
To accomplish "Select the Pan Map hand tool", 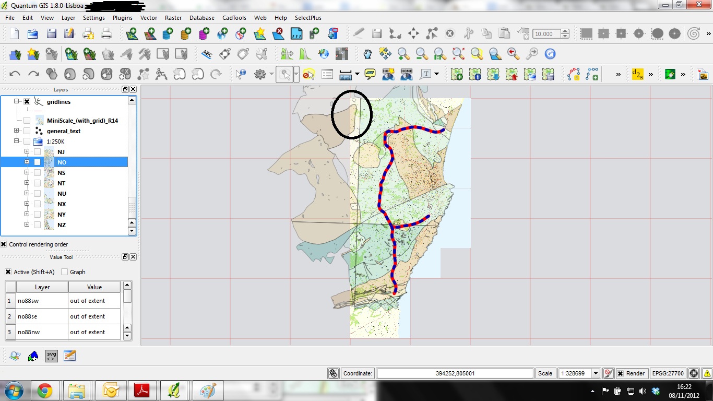I will (368, 54).
